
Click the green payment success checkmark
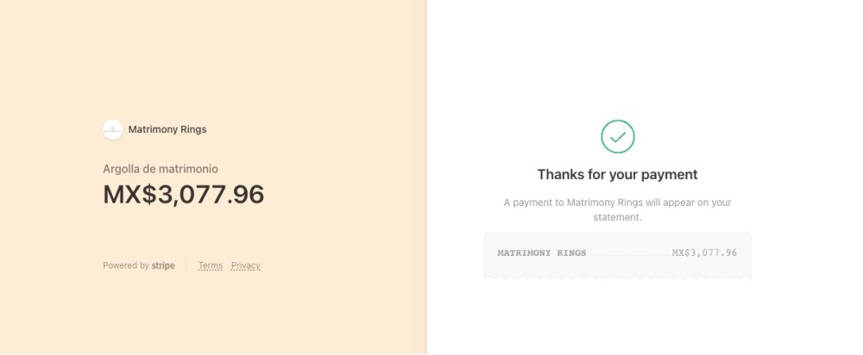(x=618, y=137)
